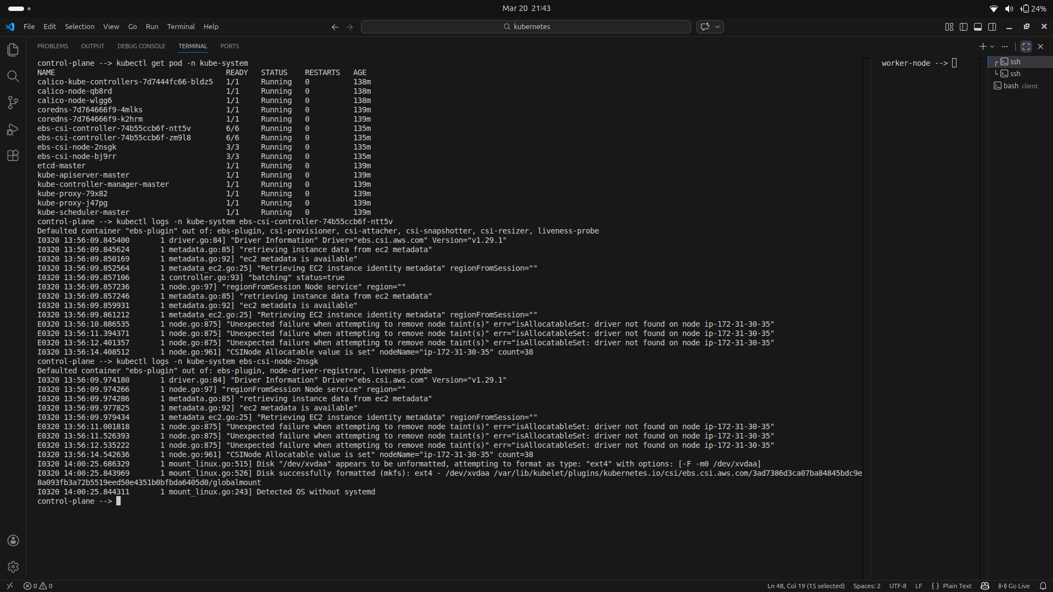Screen dimensions: 1053x592
Task: Select the second ssh terminal
Action: point(1020,74)
